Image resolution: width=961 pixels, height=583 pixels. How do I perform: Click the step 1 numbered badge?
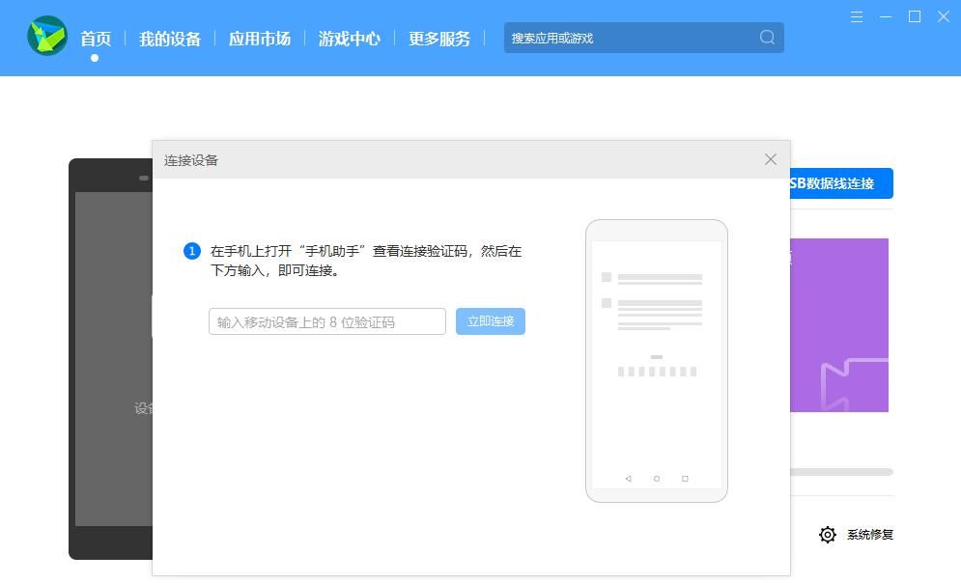click(x=190, y=251)
